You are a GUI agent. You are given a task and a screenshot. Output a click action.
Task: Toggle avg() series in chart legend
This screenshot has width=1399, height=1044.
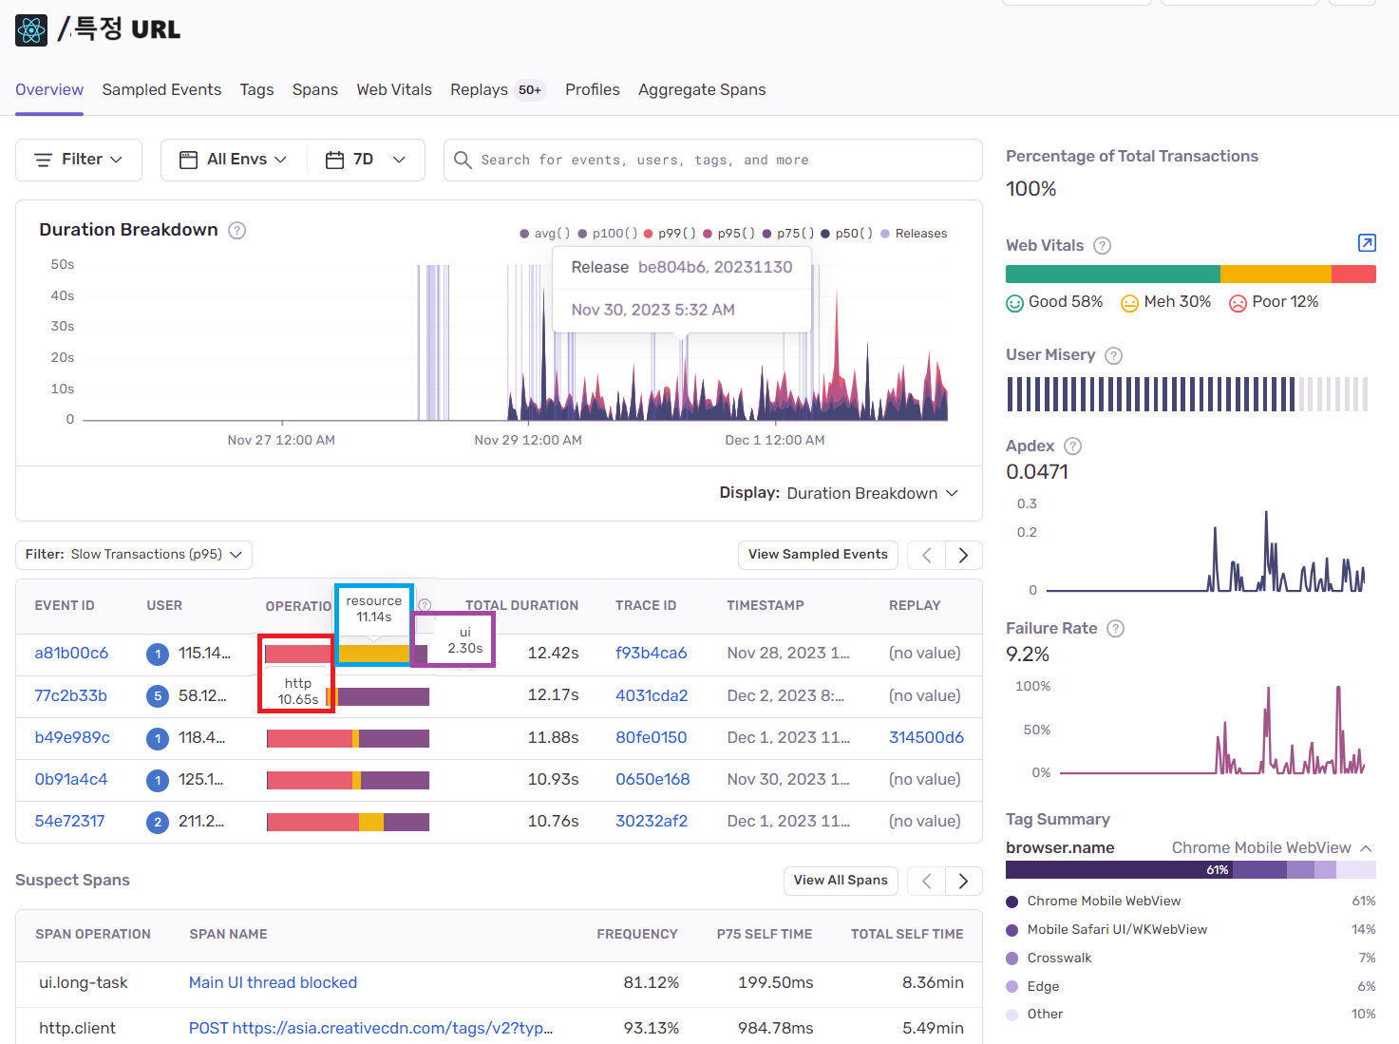[x=545, y=234]
